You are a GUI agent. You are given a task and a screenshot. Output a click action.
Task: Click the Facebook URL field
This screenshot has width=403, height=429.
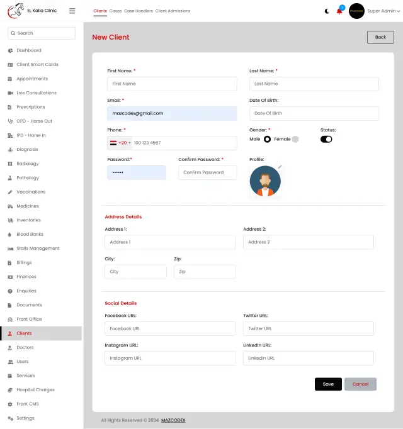click(170, 328)
